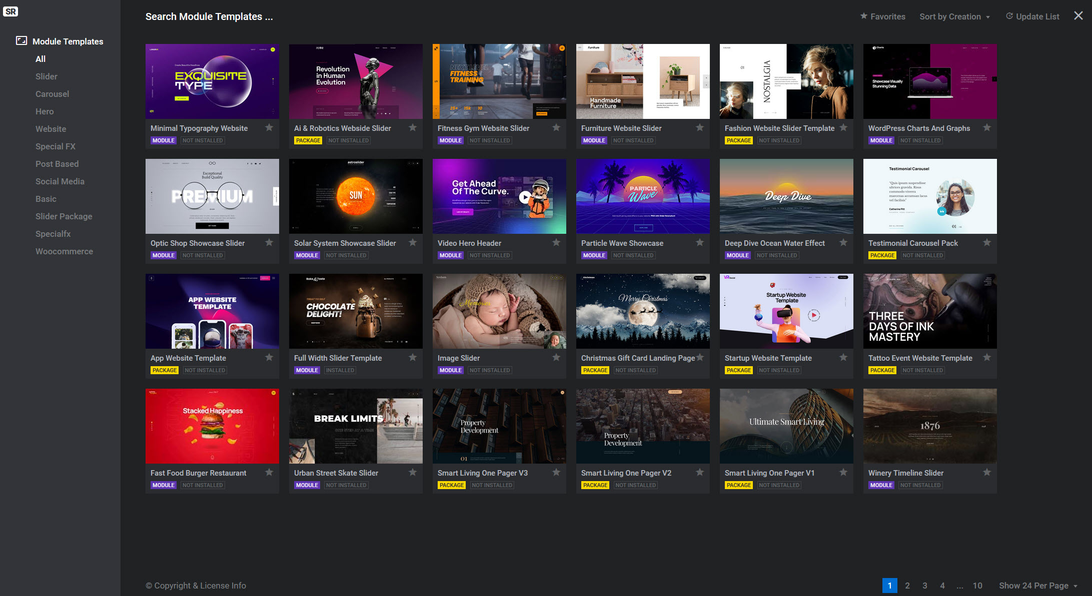Mark Video Hero Header as favorite
The image size is (1092, 596).
click(556, 242)
